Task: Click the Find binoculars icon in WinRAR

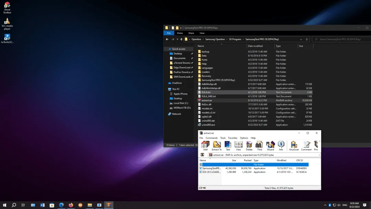Action: click(259, 145)
